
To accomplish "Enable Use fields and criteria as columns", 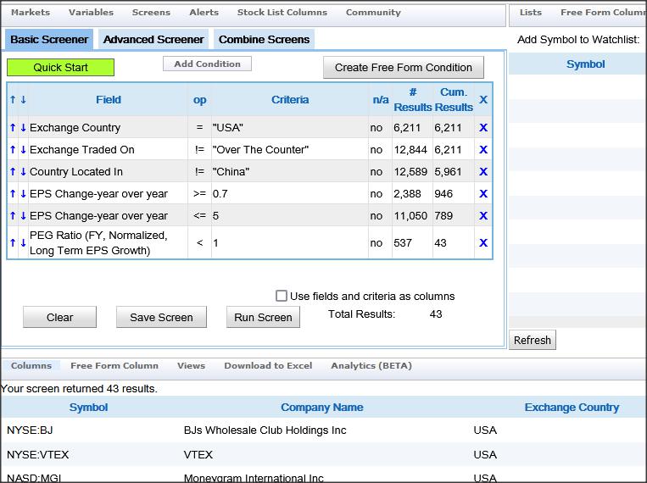I will point(282,296).
